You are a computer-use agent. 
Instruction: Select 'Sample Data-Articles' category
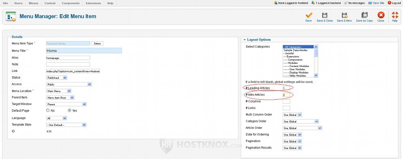click(298, 50)
